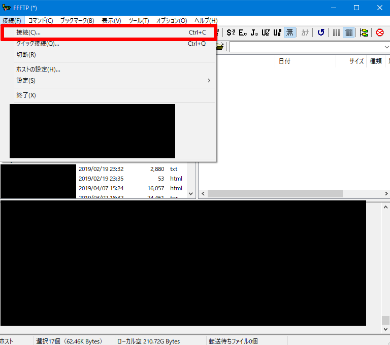Click status bar text 転送待ちファイル0個
Image resolution: width=390 pixels, height=345 pixels.
[x=233, y=341]
